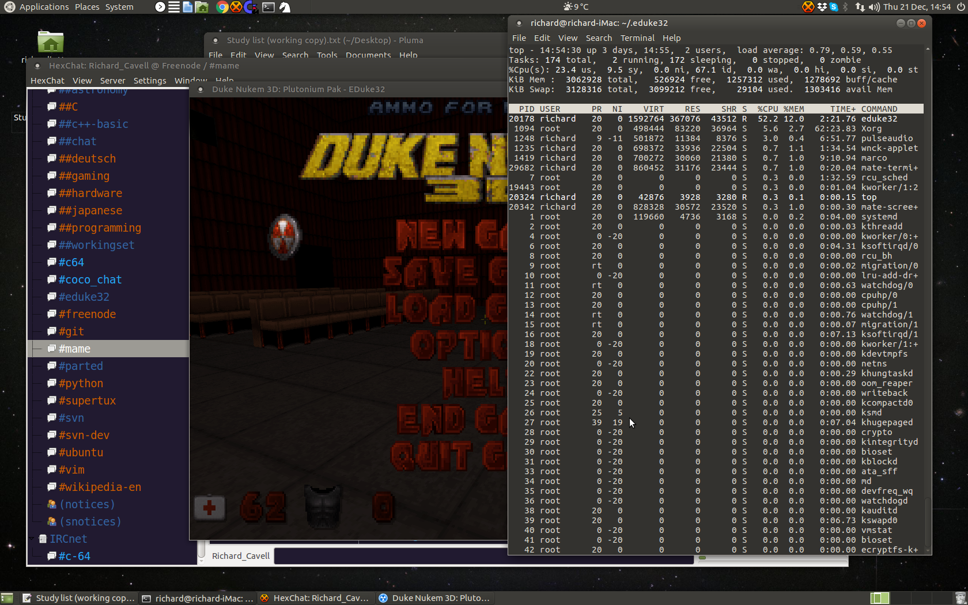Select the ##hardware channel
The height and width of the screenshot is (605, 968).
[90, 193]
